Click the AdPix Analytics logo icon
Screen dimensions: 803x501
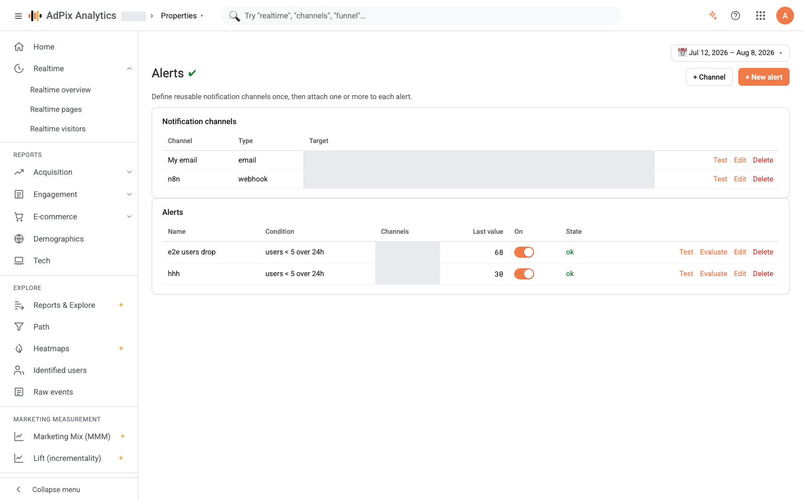click(35, 16)
